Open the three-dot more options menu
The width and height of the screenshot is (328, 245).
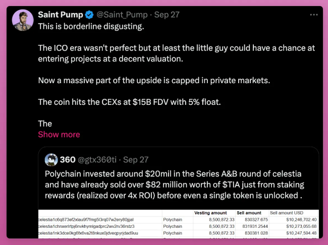click(x=314, y=15)
